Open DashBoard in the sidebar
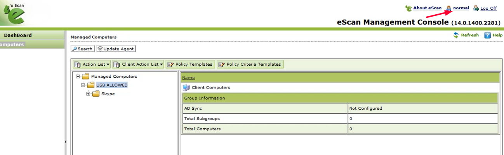Screen dimensions: 504x155 tap(18, 35)
